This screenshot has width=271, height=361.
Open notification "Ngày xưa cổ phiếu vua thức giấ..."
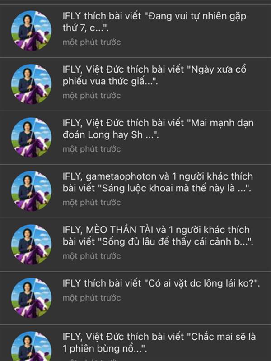[135, 84]
